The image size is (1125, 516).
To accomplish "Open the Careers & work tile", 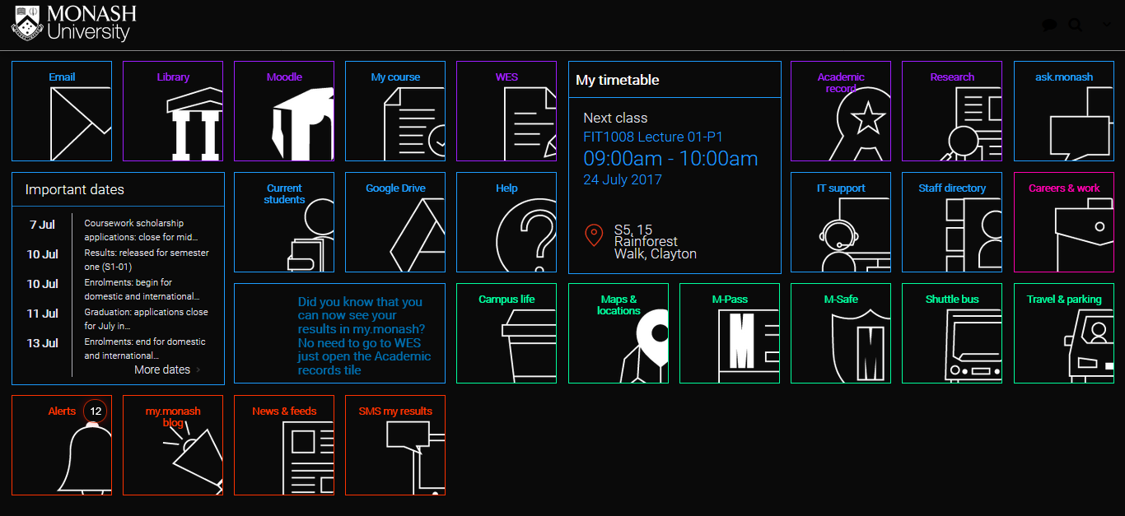I will click(1063, 221).
